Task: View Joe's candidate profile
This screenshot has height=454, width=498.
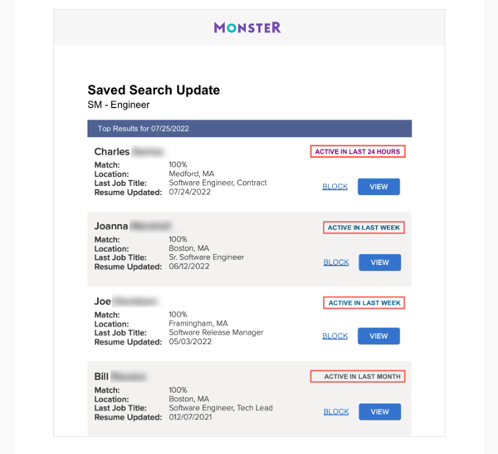Action: (x=378, y=336)
